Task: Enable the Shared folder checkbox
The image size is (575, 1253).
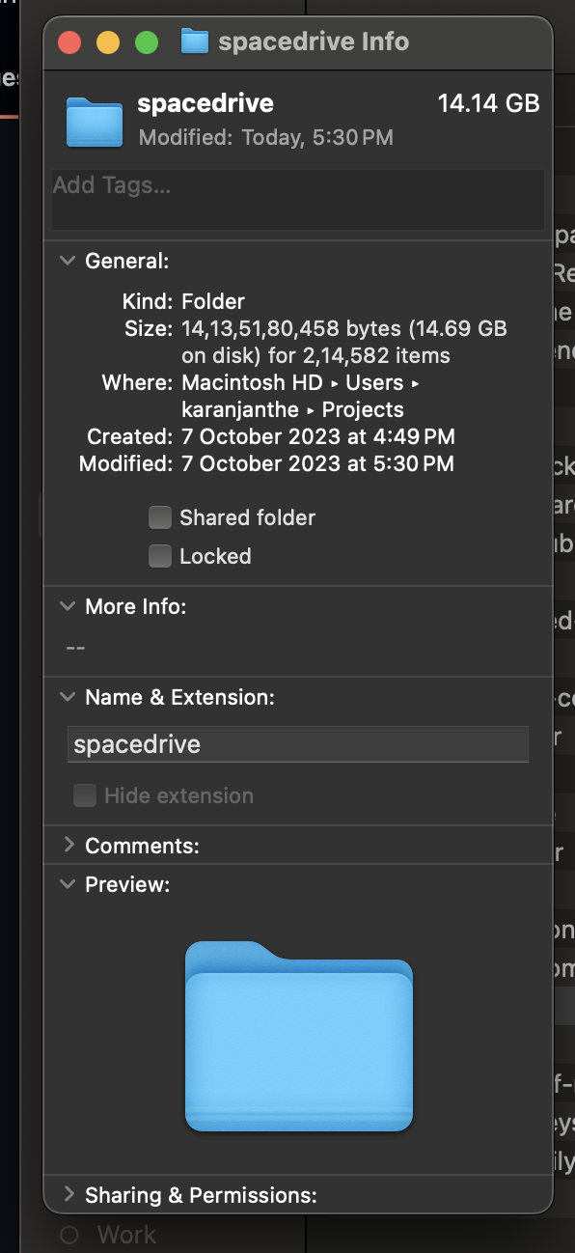Action: (159, 517)
